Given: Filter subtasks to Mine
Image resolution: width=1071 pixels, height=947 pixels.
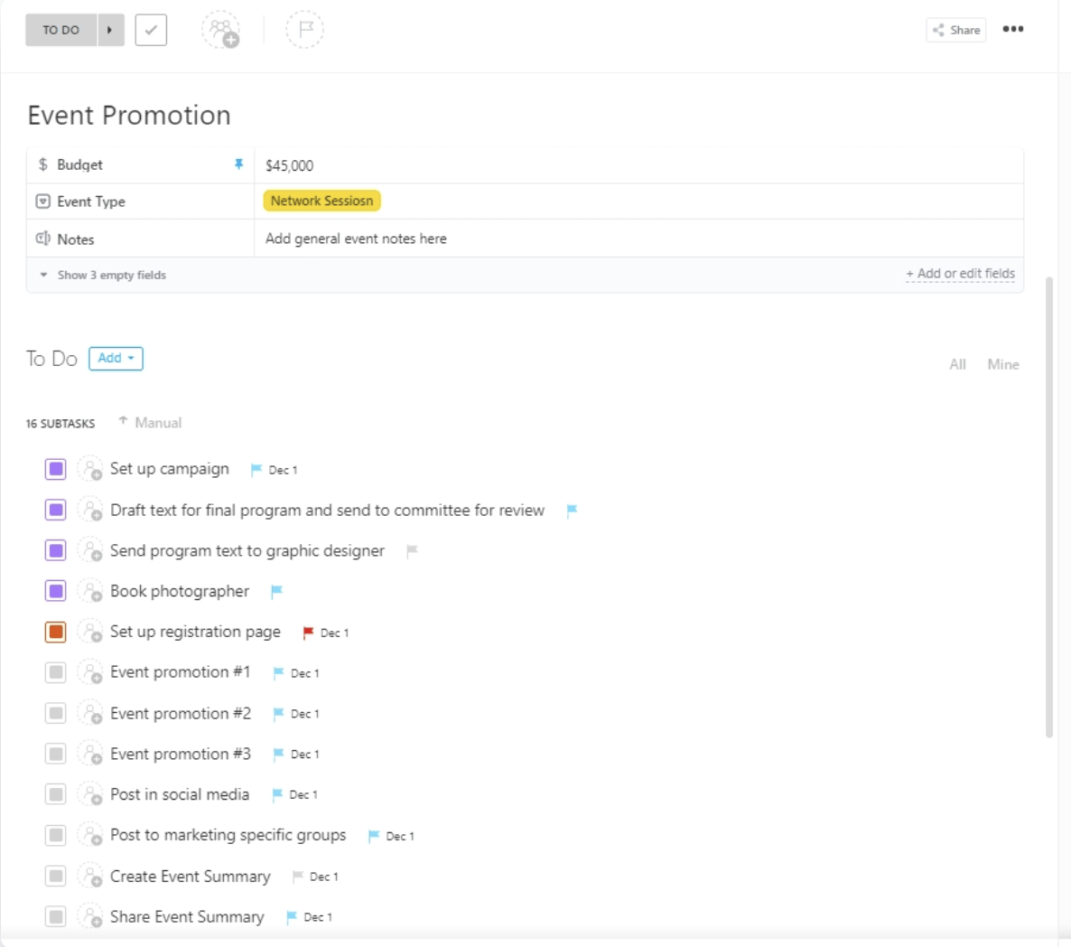Looking at the screenshot, I should pos(1003,365).
